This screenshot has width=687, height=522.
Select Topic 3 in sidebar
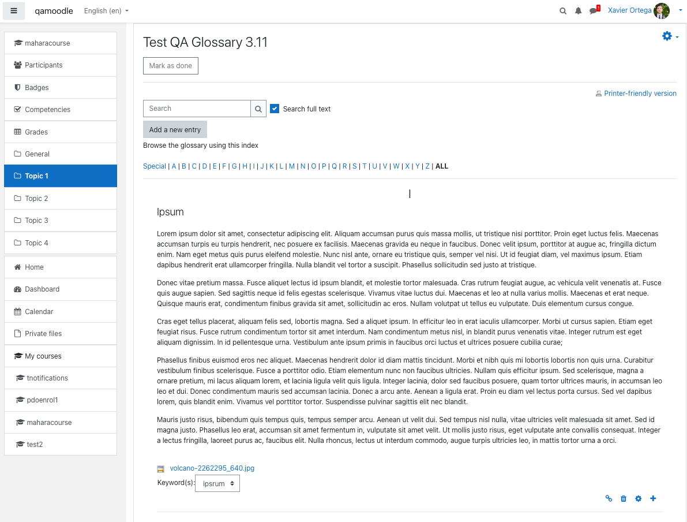coord(61,220)
